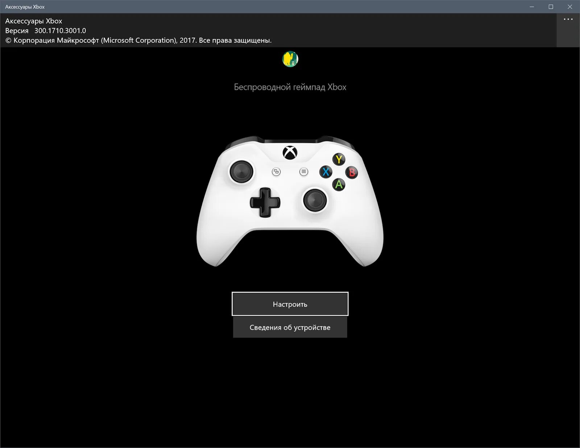580x448 pixels.
Task: Click the red B button on controller
Action: [x=352, y=172]
